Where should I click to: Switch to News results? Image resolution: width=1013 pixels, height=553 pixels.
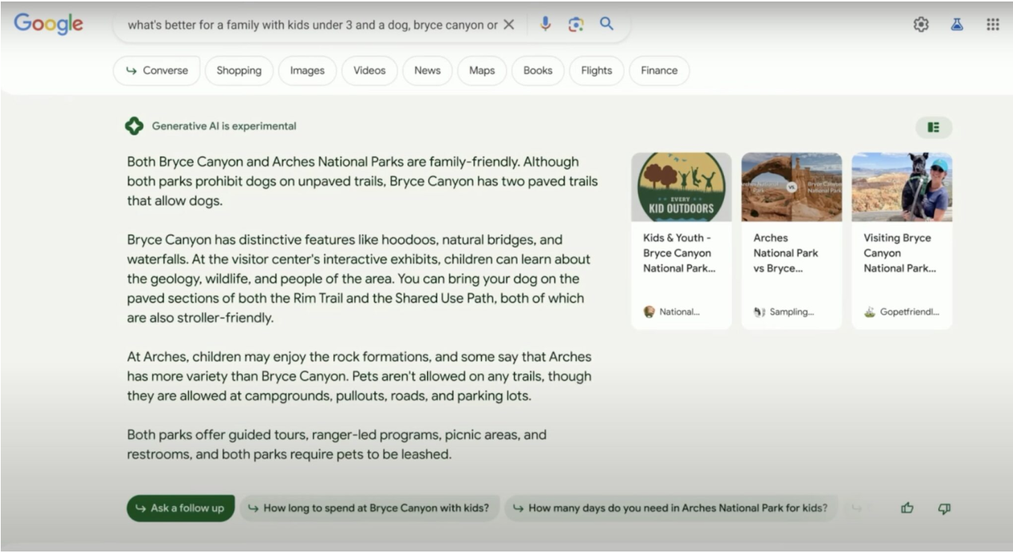[427, 70]
